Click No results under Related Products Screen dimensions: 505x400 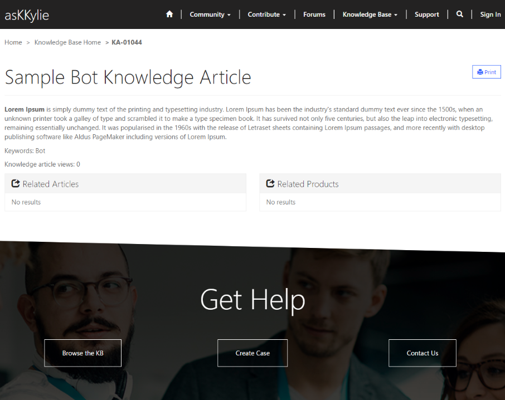tap(281, 202)
